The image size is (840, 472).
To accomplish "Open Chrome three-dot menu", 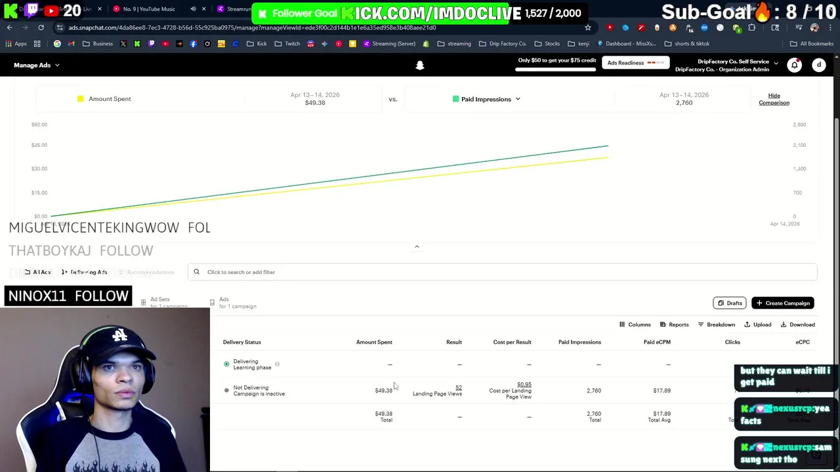I will pos(829,28).
